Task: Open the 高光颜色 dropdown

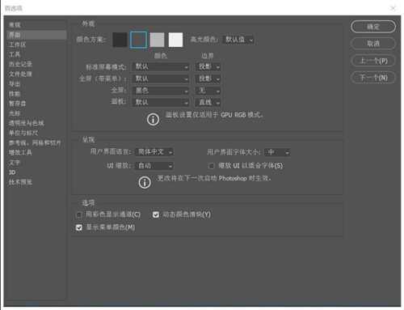Action: 238,40
